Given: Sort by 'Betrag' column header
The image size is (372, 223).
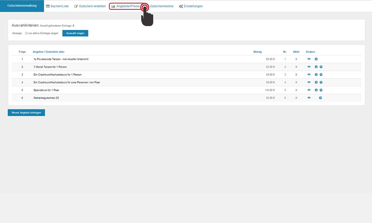Looking at the screenshot, I should tap(257, 52).
